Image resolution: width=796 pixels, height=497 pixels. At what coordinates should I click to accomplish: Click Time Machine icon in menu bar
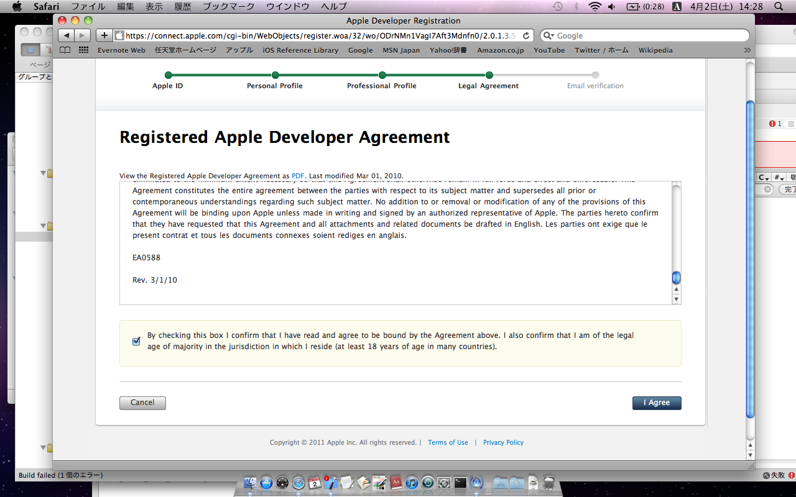point(558,6)
